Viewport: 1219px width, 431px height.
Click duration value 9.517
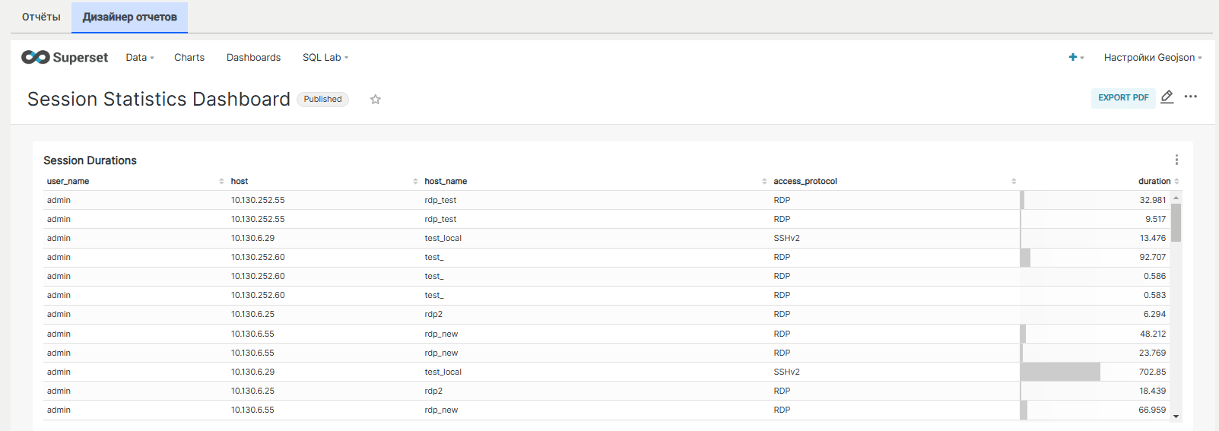pos(1155,219)
